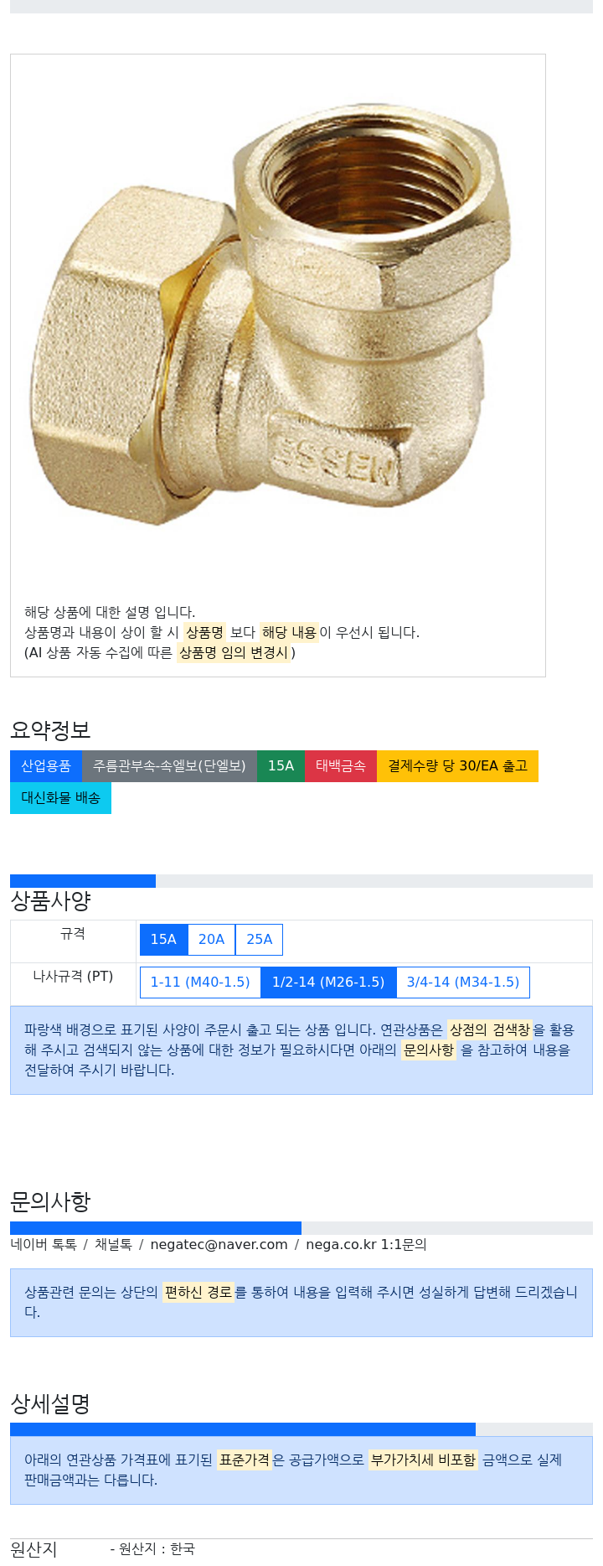603x1566 pixels.
Task: Click the negatec@naver.com email link
Action: point(219,1245)
